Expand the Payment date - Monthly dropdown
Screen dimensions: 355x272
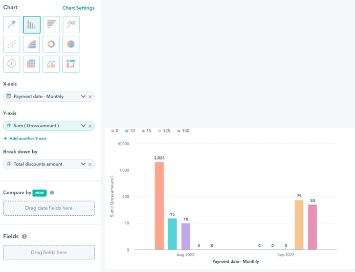83,97
